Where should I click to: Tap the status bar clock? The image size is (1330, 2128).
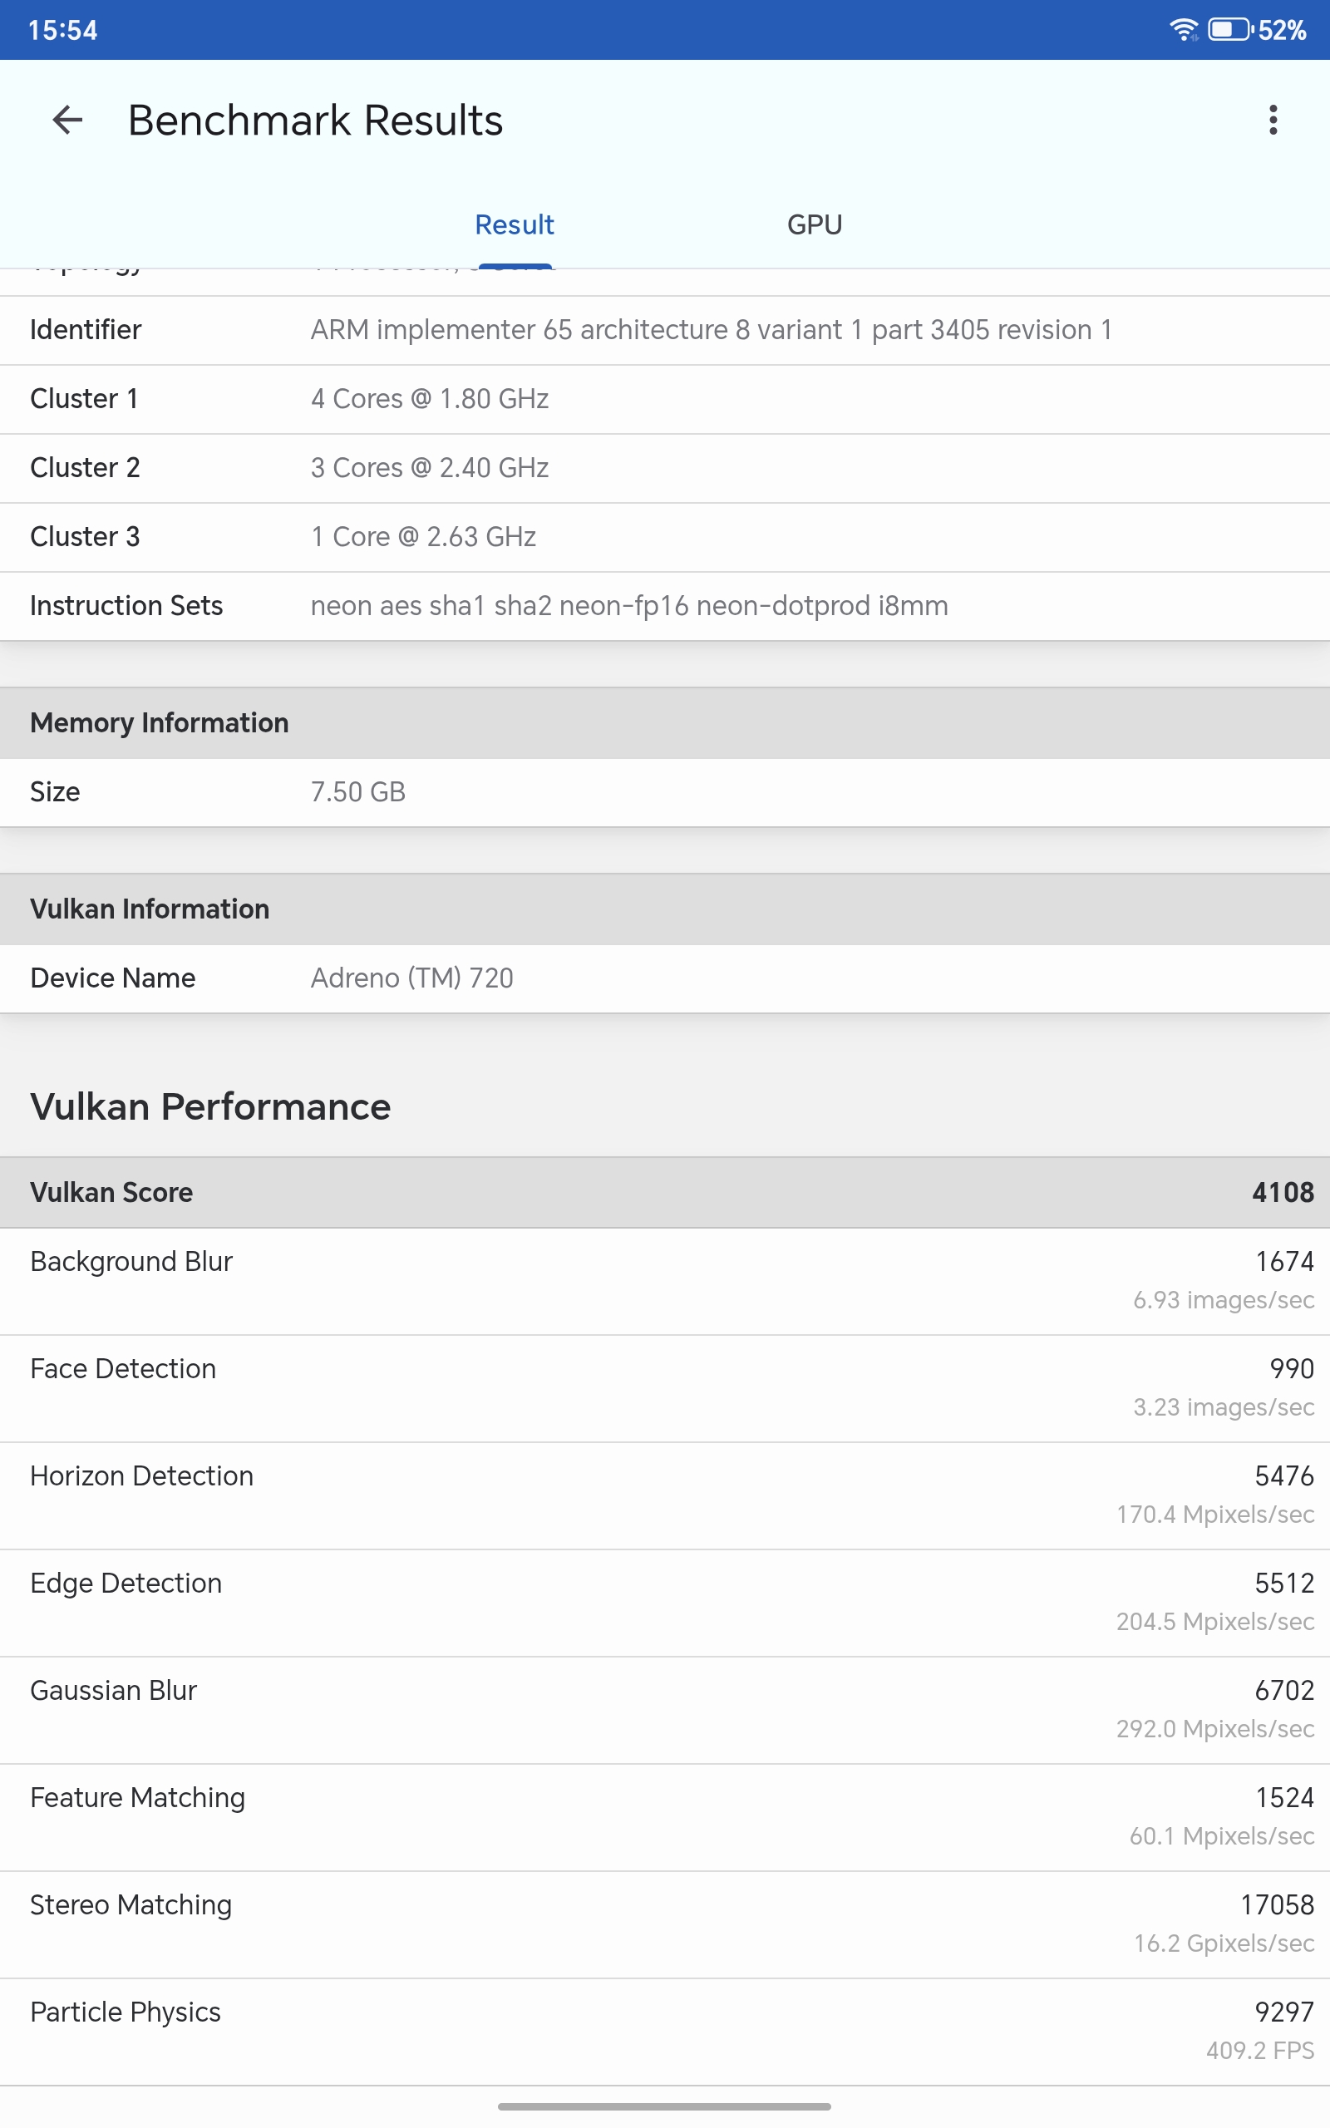[62, 30]
